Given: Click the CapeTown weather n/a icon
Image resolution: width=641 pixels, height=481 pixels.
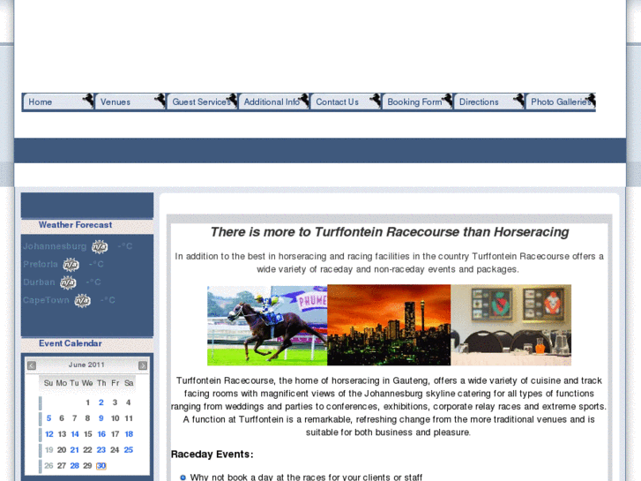Looking at the screenshot, I should (82, 300).
